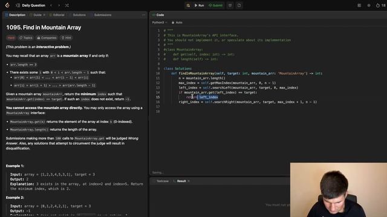Submit the solution
Viewport: 387px width, 217px height.
(x=215, y=5)
